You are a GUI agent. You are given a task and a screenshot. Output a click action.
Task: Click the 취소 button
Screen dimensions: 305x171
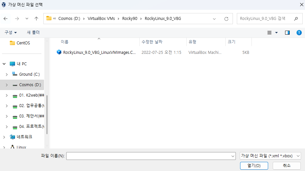[287, 166]
